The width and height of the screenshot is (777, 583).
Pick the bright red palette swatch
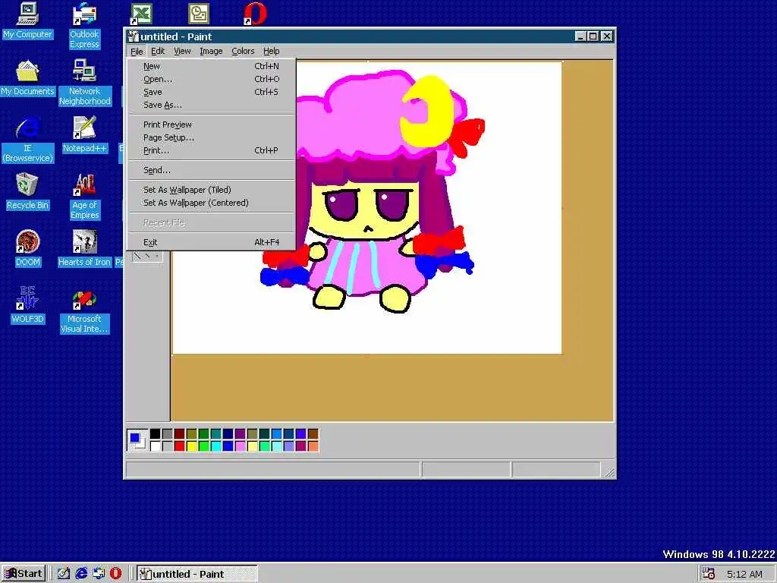point(179,446)
